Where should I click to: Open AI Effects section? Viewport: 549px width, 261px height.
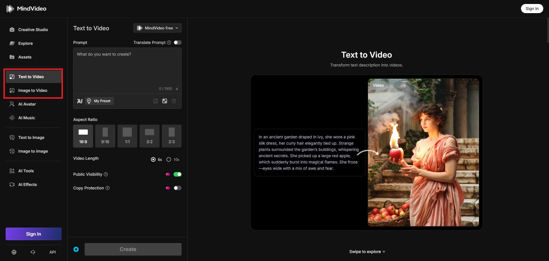(x=33, y=185)
